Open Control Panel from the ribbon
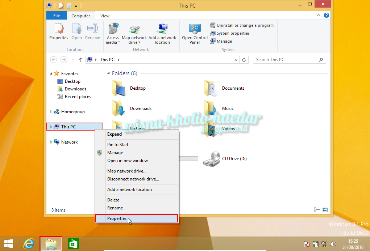The width and height of the screenshot is (370, 251). pos(194,33)
